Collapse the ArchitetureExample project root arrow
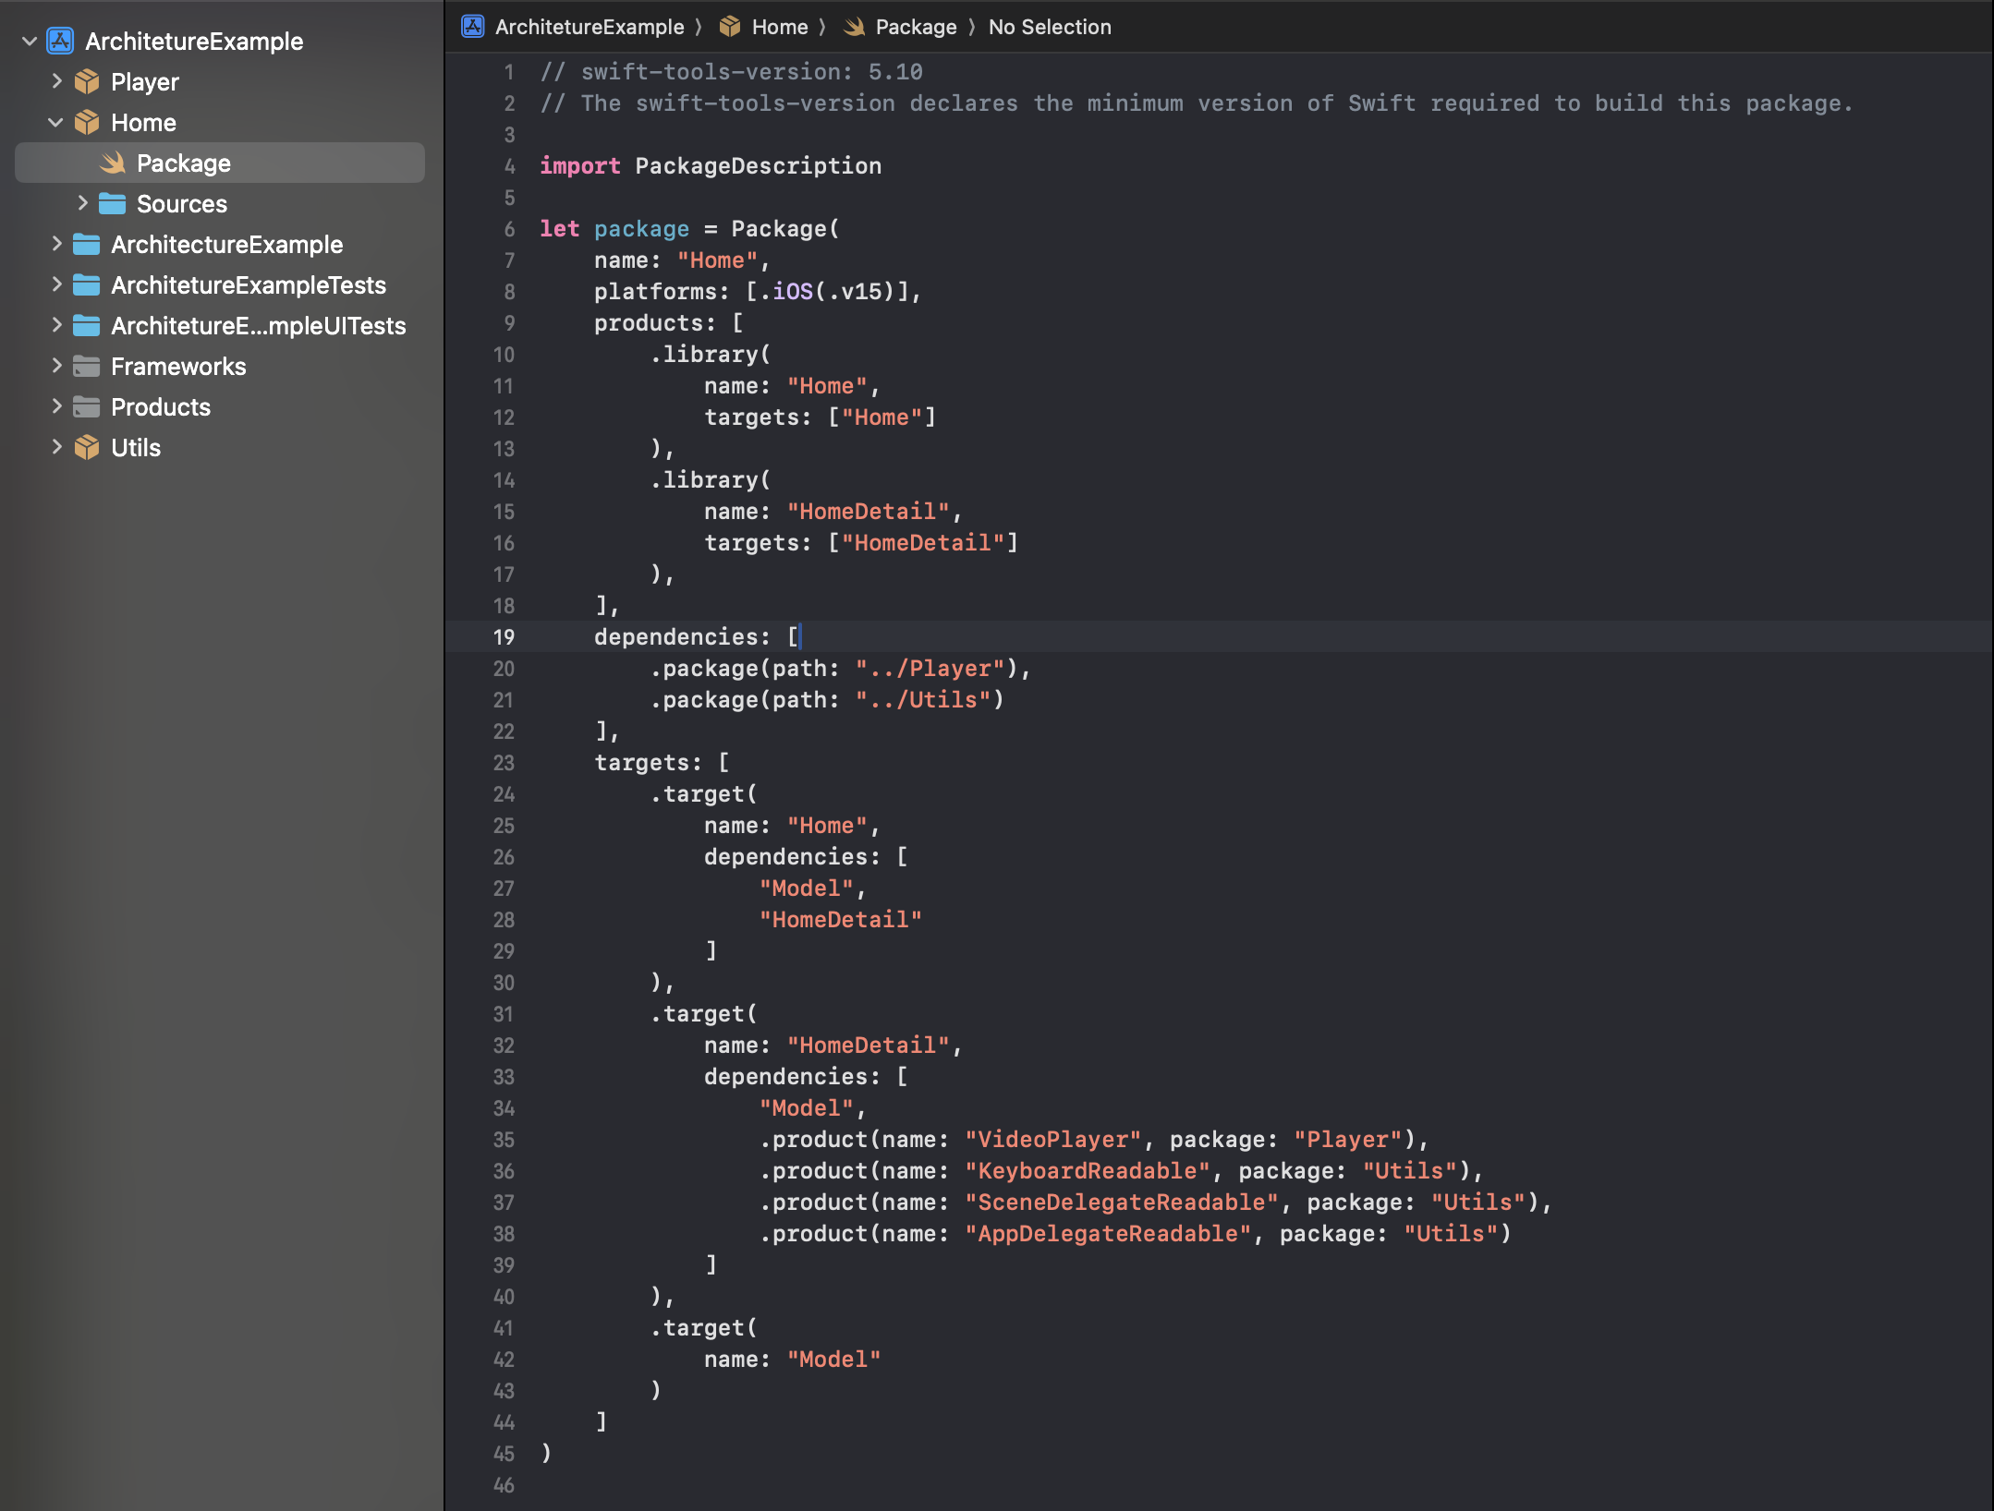This screenshot has height=1511, width=1994. tap(30, 41)
